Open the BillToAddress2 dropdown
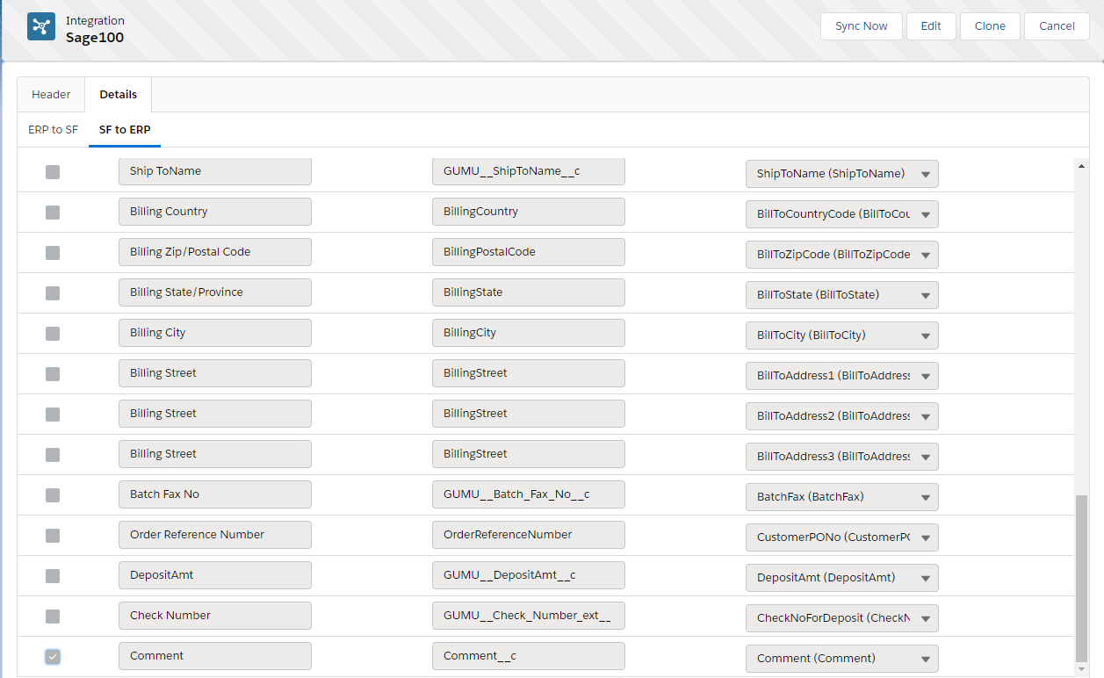This screenshot has height=678, width=1104. pos(841,416)
